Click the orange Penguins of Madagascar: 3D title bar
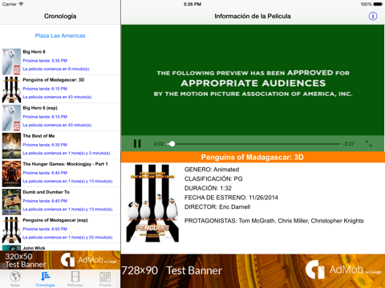Screen dimensions: 385x288 tap(253, 157)
